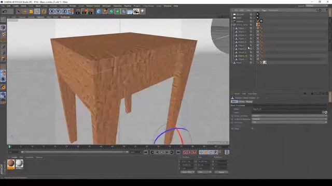
Task: Select Object_10 in Object Manager
Action: (242, 56)
